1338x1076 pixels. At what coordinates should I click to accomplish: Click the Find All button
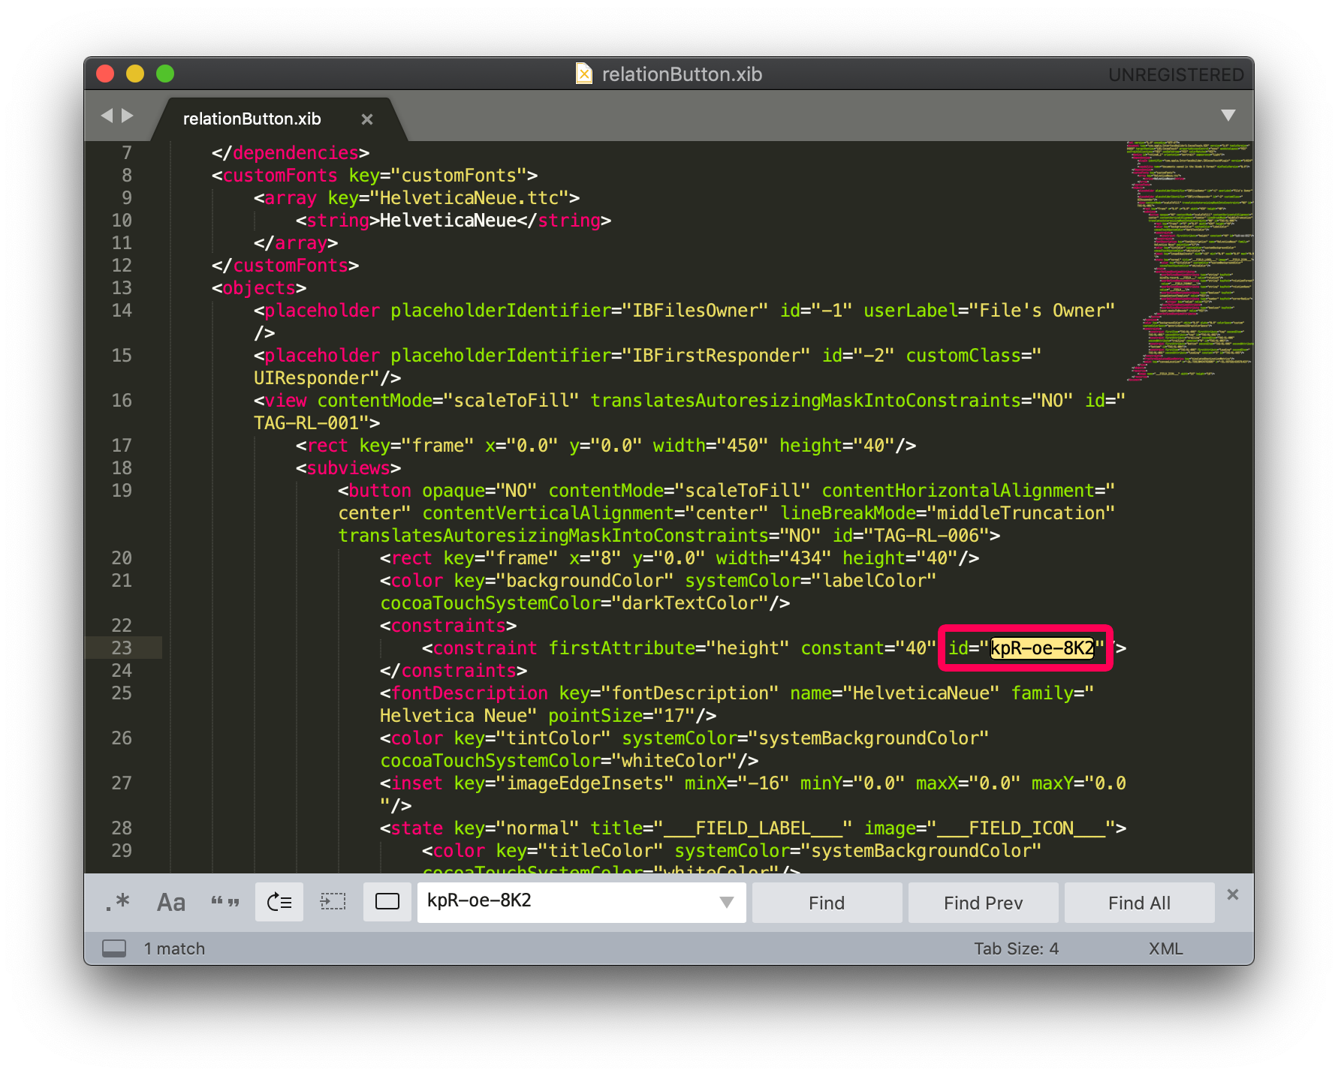pyautogui.click(x=1139, y=903)
